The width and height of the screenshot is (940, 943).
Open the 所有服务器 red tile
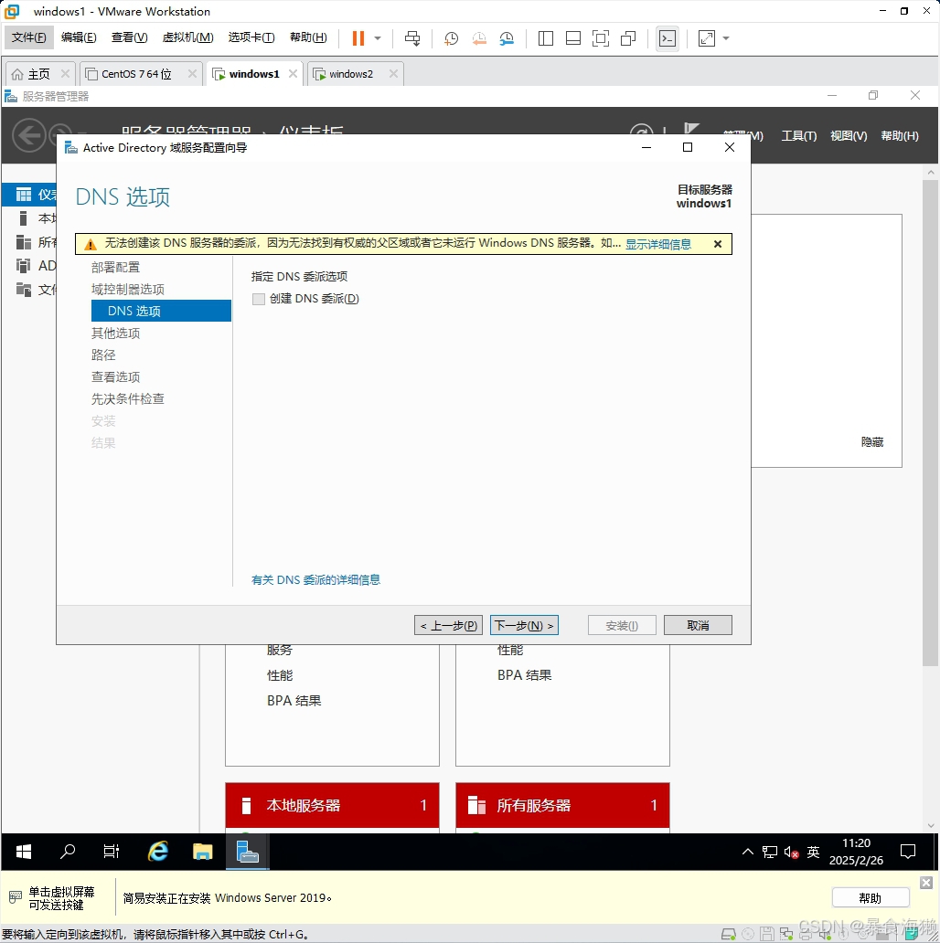point(562,805)
